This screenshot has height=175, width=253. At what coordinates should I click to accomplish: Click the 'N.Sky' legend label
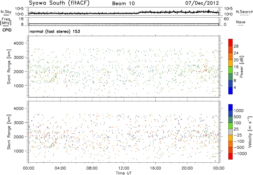coord(6,12)
